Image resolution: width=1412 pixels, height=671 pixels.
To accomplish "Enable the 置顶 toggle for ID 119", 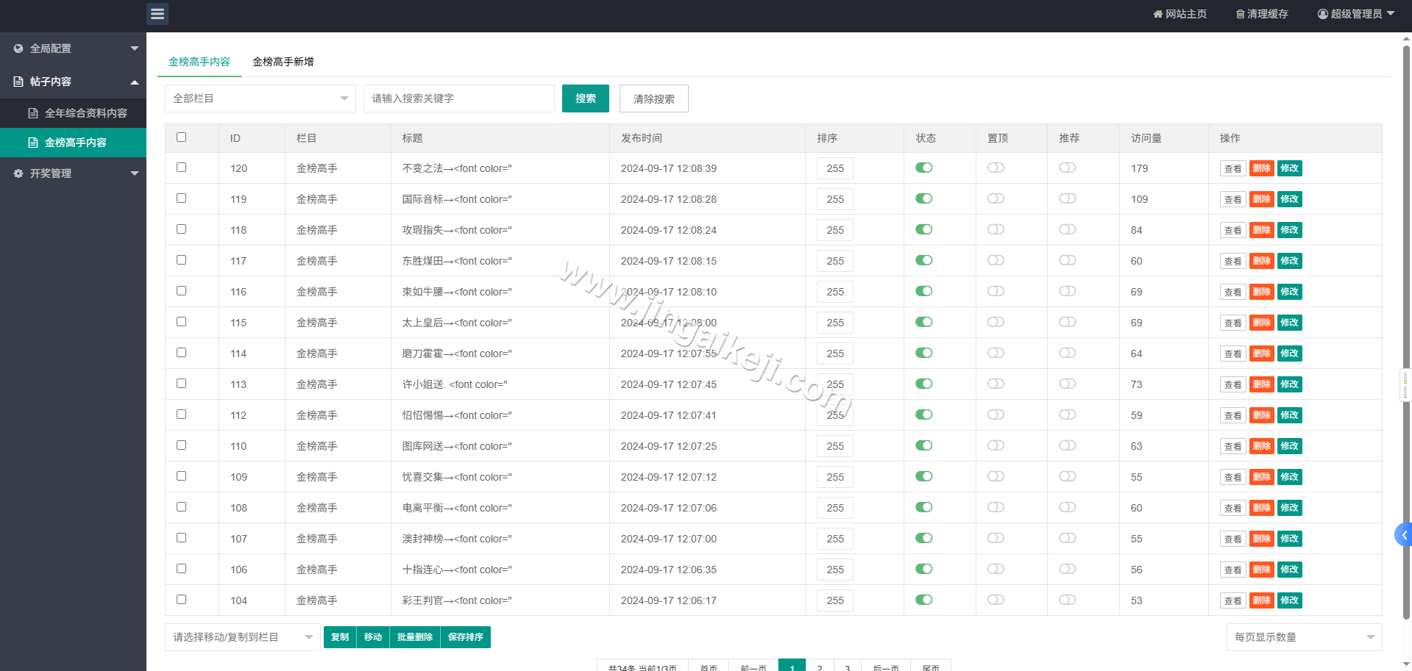I will (996, 198).
